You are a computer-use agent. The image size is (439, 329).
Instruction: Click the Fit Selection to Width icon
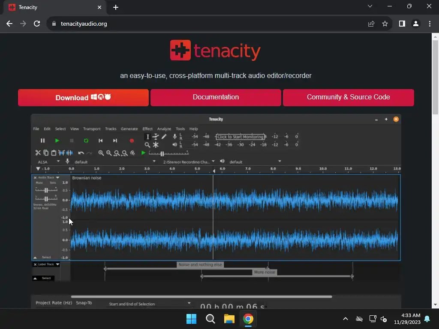pos(117,153)
